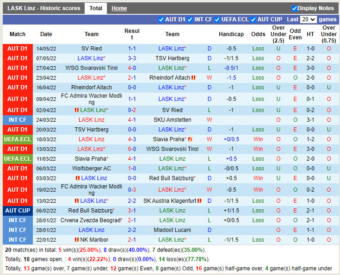The width and height of the screenshot is (340, 275).
Task: Click red card icon beside Rheindorf Altach
Action: coord(193,78)
